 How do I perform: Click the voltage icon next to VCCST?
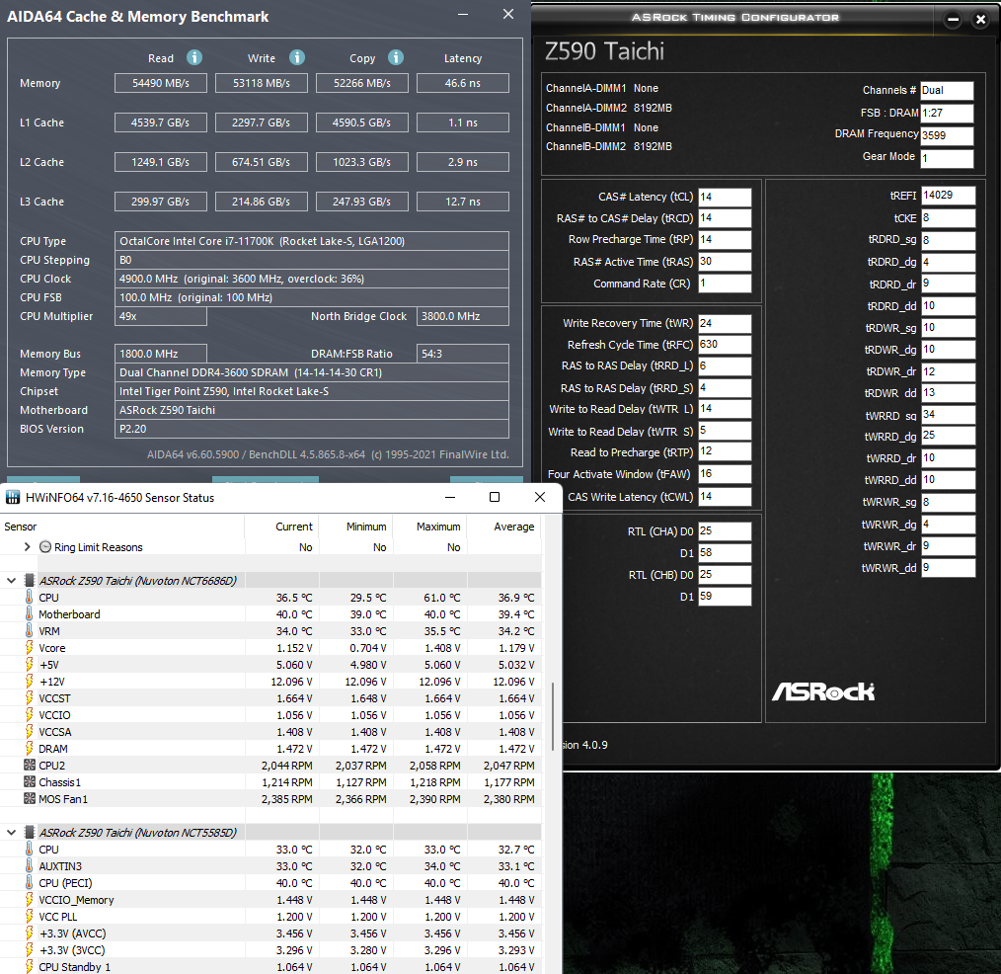30,698
